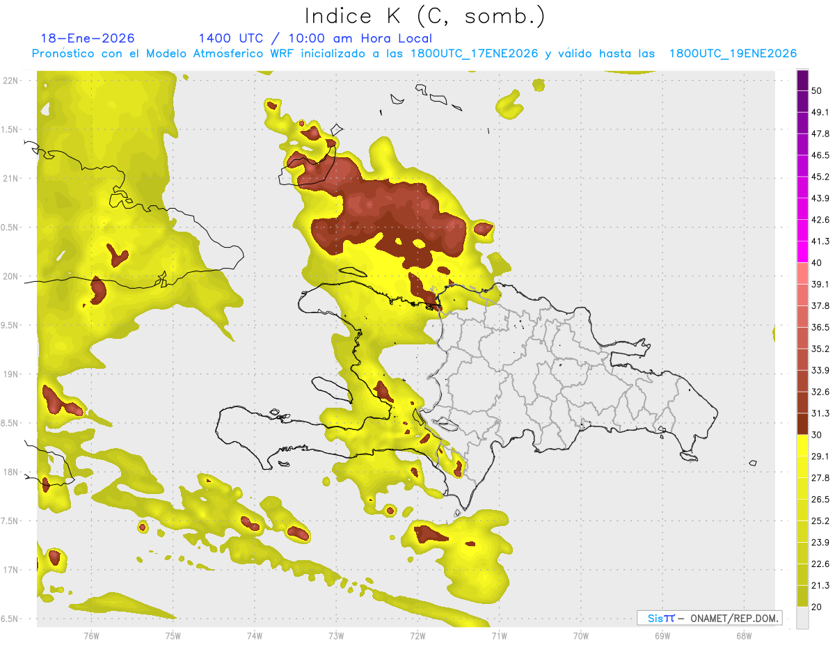Select the legend value "39.1"

tap(821, 284)
